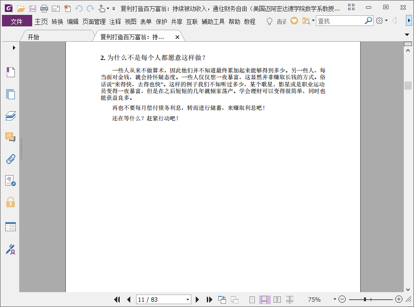
Task: Open the Comments panel
Action: (11, 137)
